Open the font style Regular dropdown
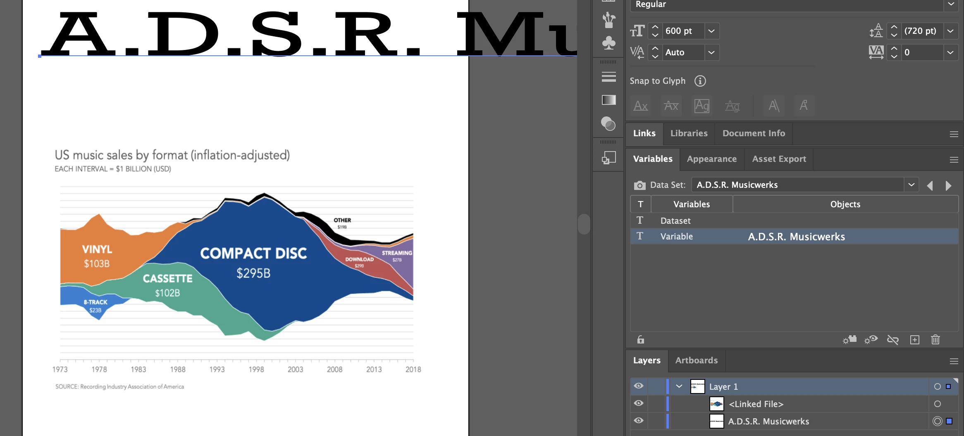This screenshot has width=964, height=436. [951, 4]
